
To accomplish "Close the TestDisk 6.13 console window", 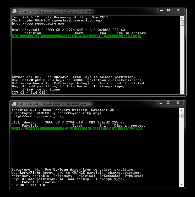I will click(x=178, y=103).
